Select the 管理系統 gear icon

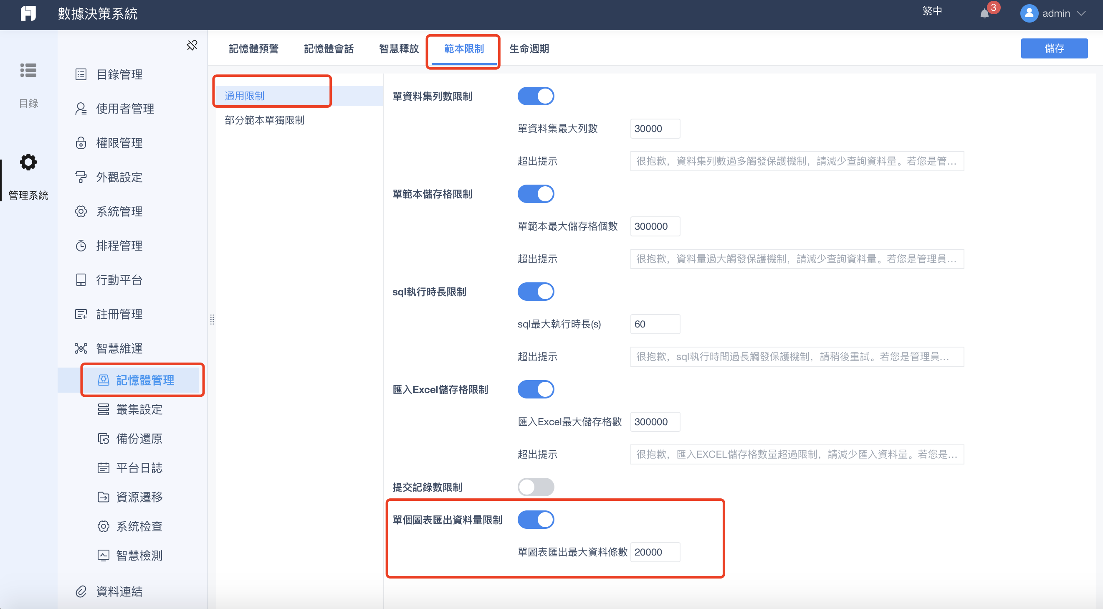[x=28, y=162]
